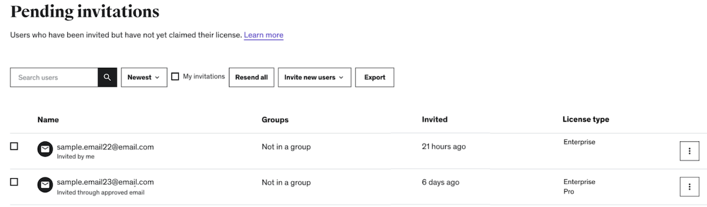Toggle the My invitations checkbox
The image size is (707, 207).
tap(175, 76)
